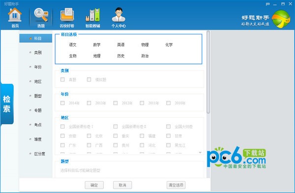Click the 清空选项 button
Image resolution: width=295 pixels, height=193 pixels.
tap(176, 185)
